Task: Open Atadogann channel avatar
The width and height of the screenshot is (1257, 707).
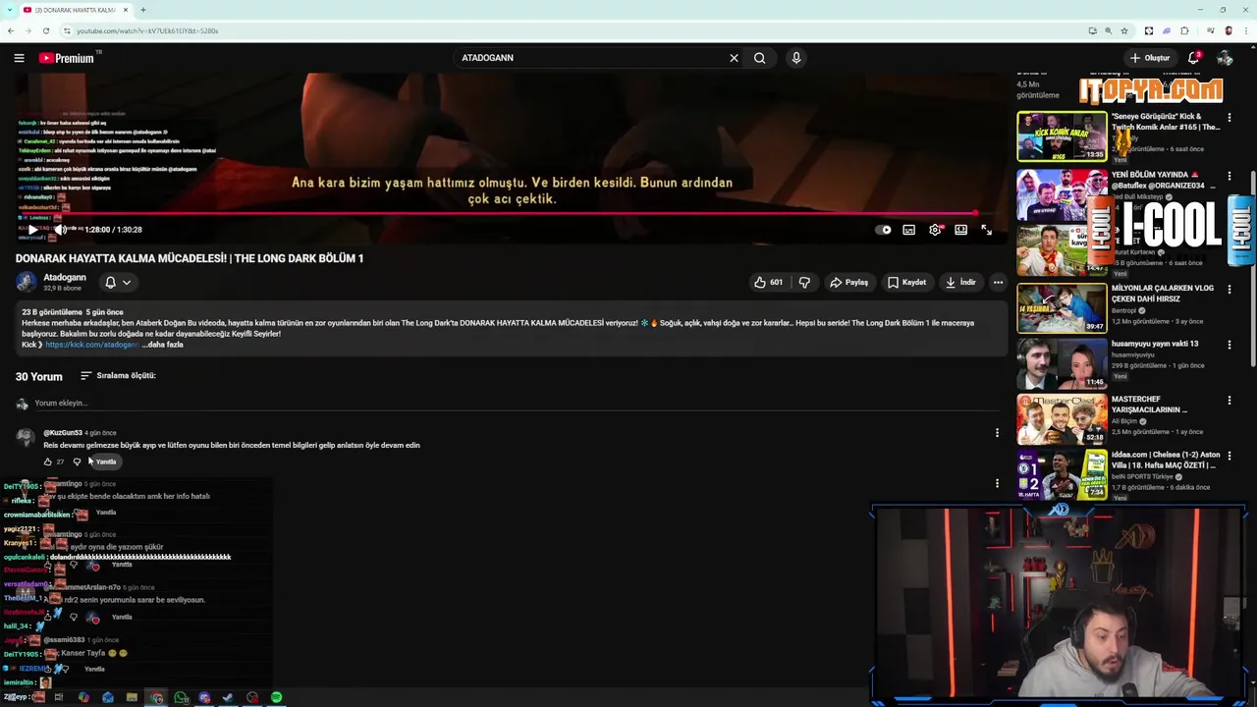Action: 26,283
